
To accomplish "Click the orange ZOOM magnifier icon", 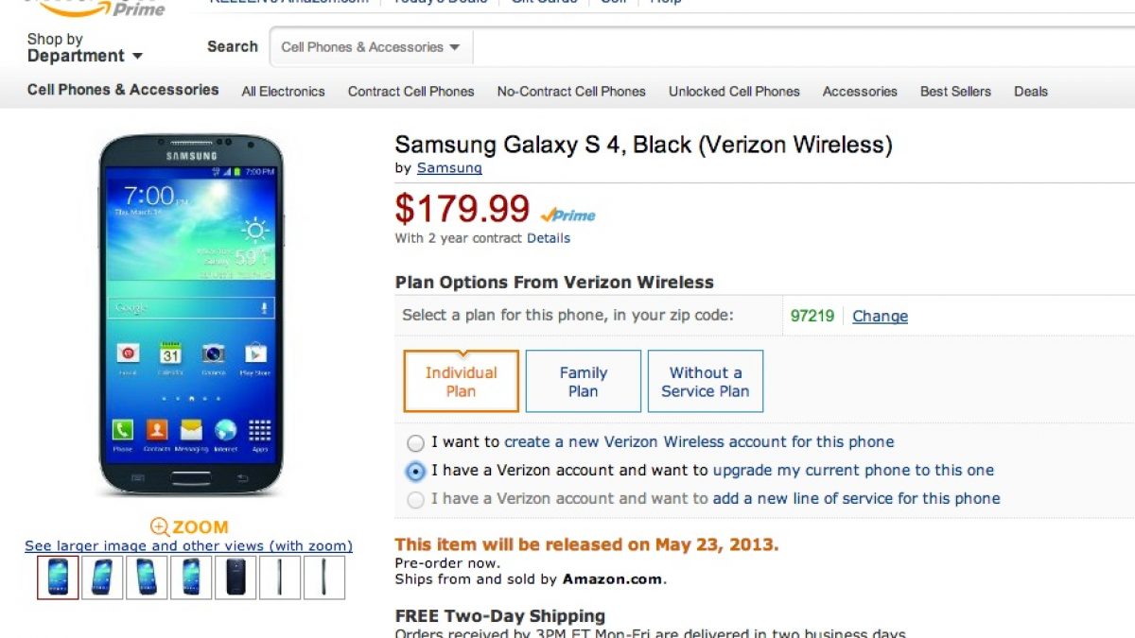I will pyautogui.click(x=160, y=526).
